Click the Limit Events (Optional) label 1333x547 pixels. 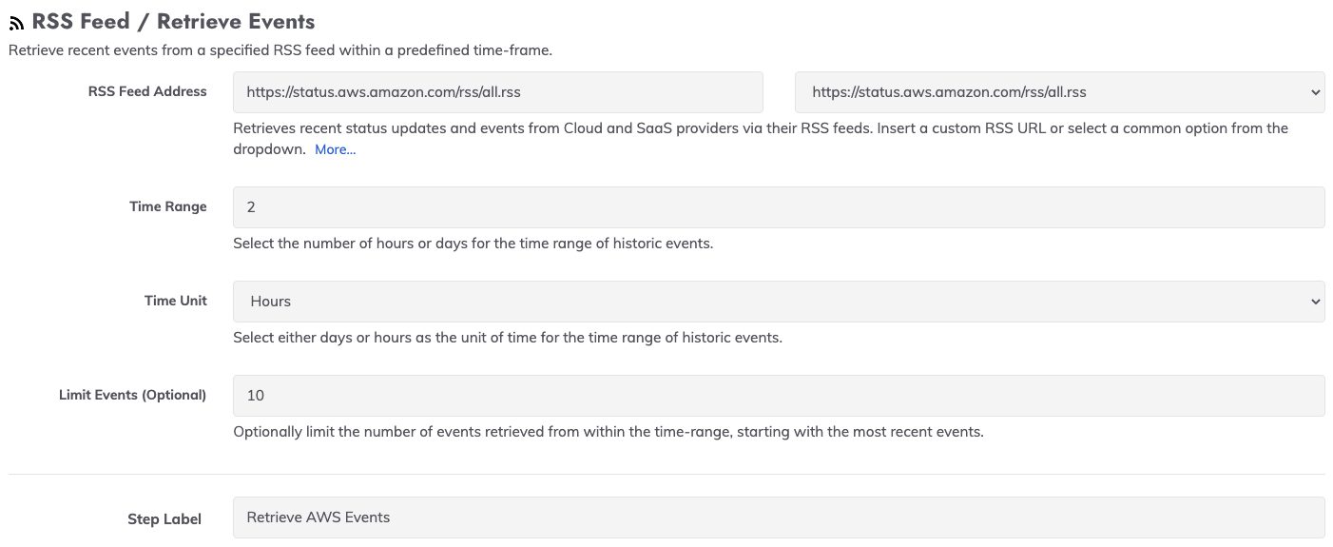(132, 395)
